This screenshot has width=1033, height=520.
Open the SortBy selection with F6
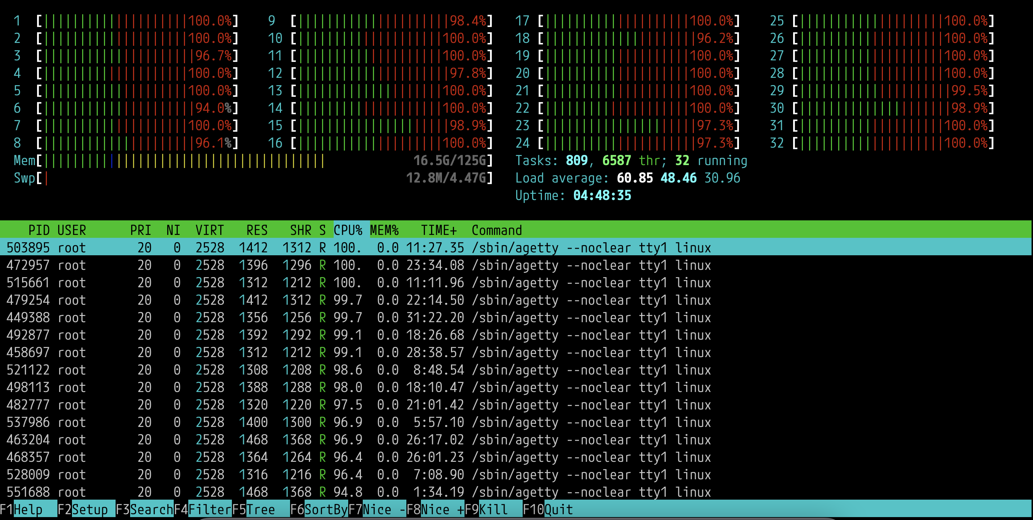point(319,509)
